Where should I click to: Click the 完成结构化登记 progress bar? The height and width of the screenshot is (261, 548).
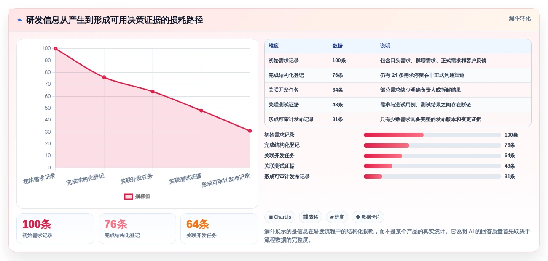point(432,145)
